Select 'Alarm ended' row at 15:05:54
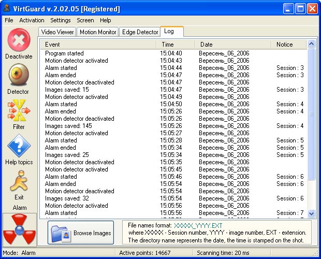Image resolution: width=321 pixels, height=259 pixels. (173, 184)
